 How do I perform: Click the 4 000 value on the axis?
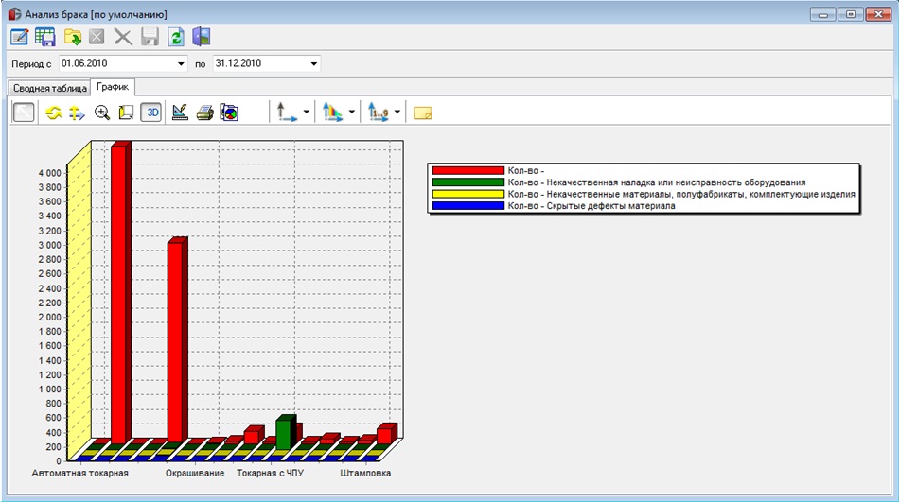point(49,173)
